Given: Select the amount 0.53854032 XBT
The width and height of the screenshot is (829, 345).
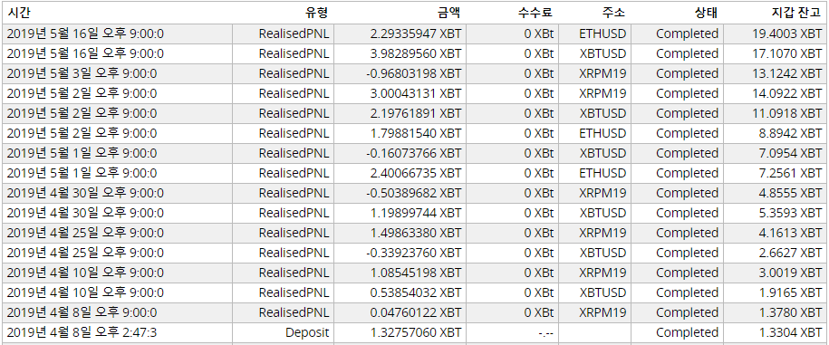Looking at the screenshot, I should click(416, 292).
